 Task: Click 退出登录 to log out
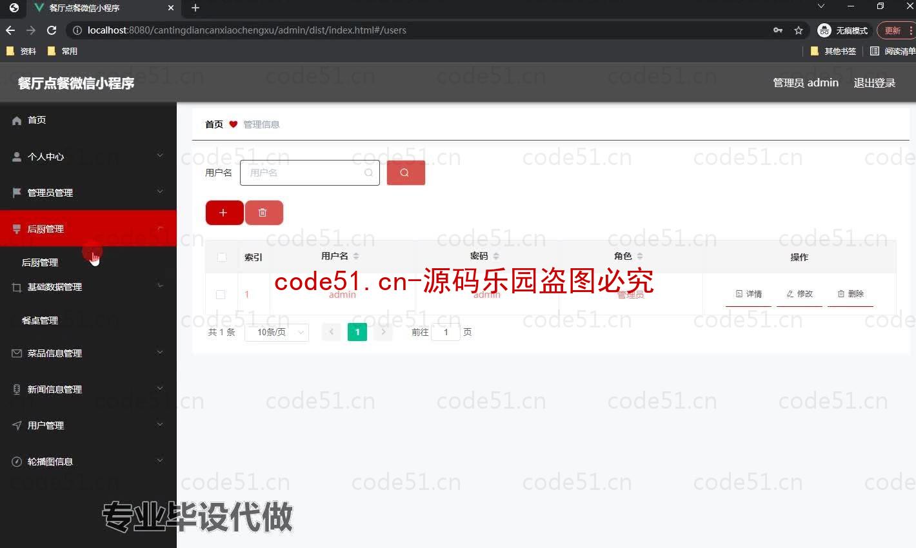coord(875,83)
